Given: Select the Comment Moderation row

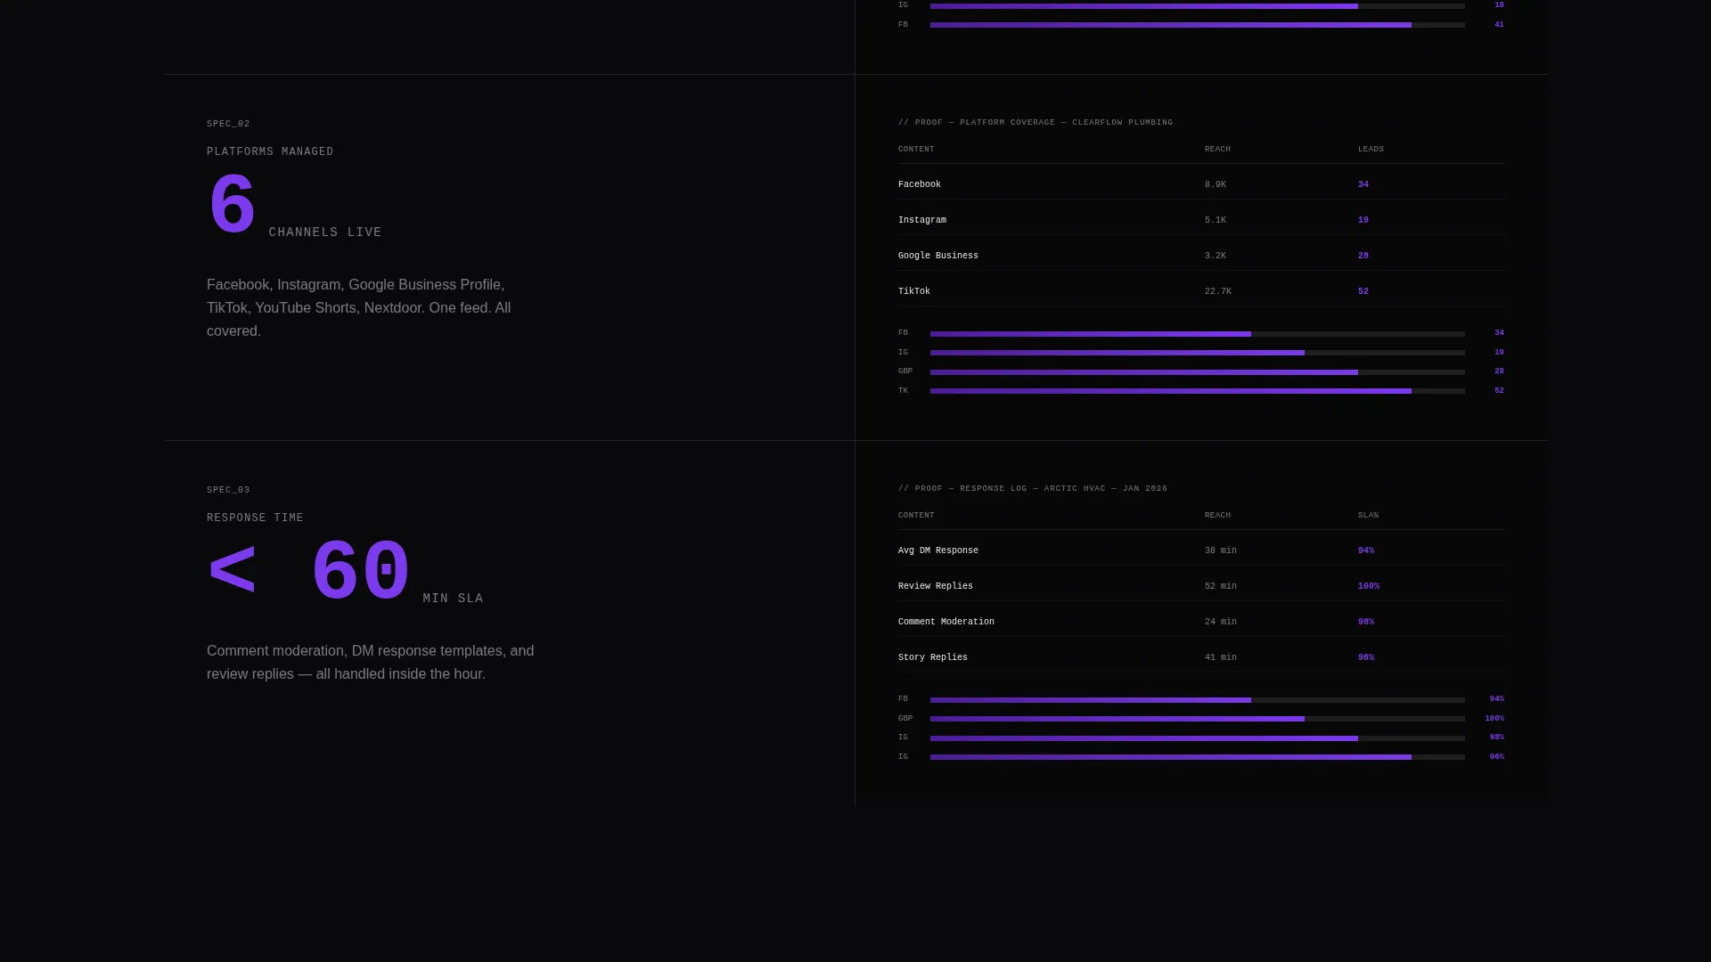Looking at the screenshot, I should point(1200,622).
